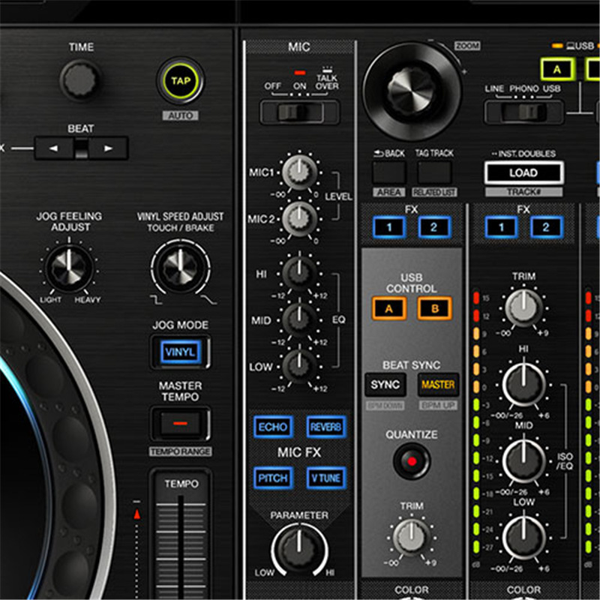
Task: Click the INST. DOUBLES label above LOAD
Action: pos(523,154)
